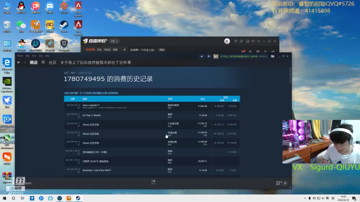Open the Cortana search circle on taskbar

13,198
